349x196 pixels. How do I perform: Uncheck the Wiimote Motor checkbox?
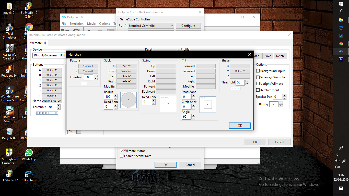click(122, 151)
